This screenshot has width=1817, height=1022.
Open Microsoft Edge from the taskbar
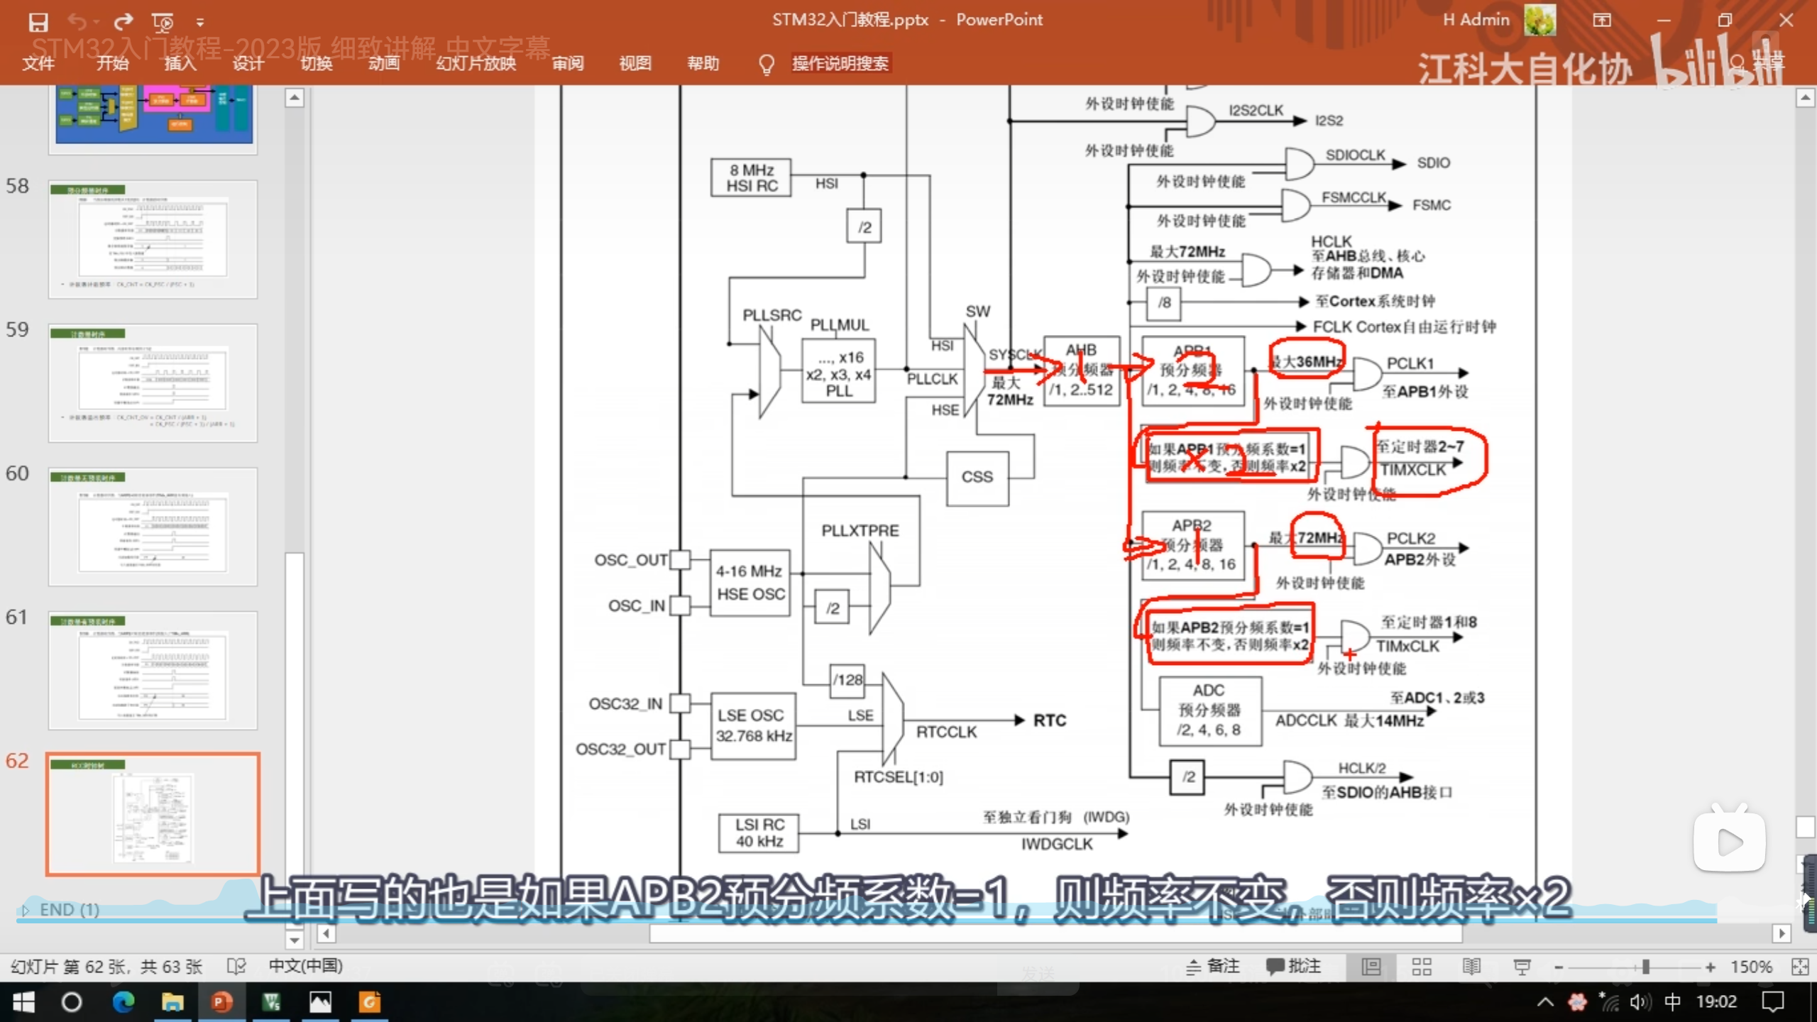[123, 1002]
